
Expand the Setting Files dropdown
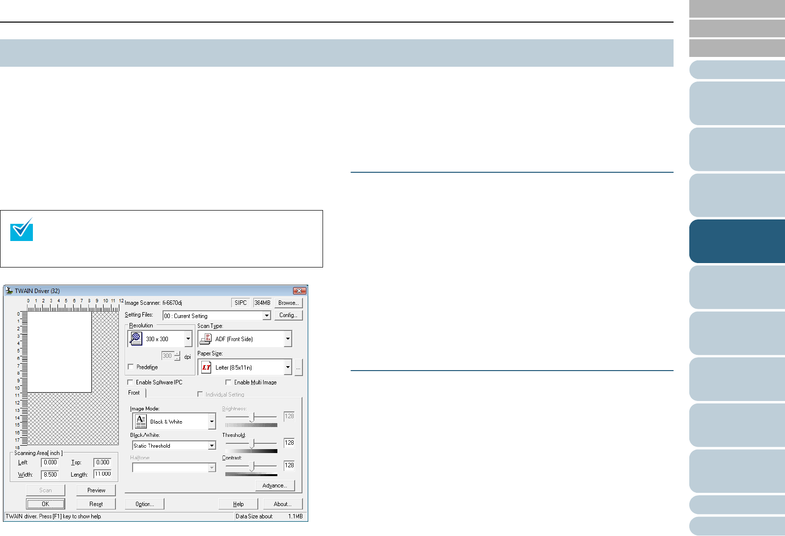267,316
